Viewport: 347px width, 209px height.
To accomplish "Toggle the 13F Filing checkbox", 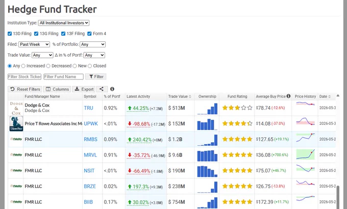I will tap(63, 34).
